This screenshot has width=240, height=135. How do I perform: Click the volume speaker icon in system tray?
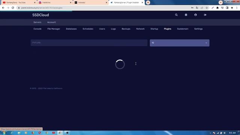coord(225,133)
